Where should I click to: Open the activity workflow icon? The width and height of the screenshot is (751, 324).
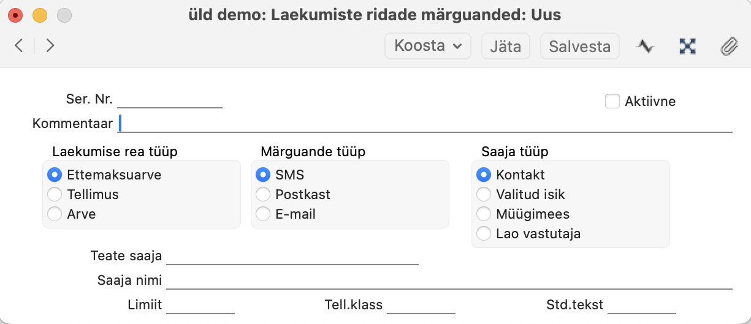[x=645, y=46]
